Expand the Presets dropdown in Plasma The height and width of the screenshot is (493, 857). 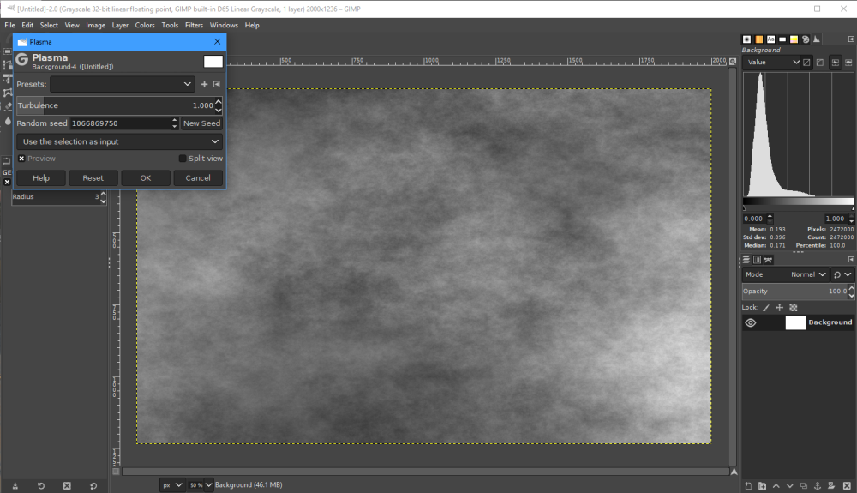[x=122, y=84]
